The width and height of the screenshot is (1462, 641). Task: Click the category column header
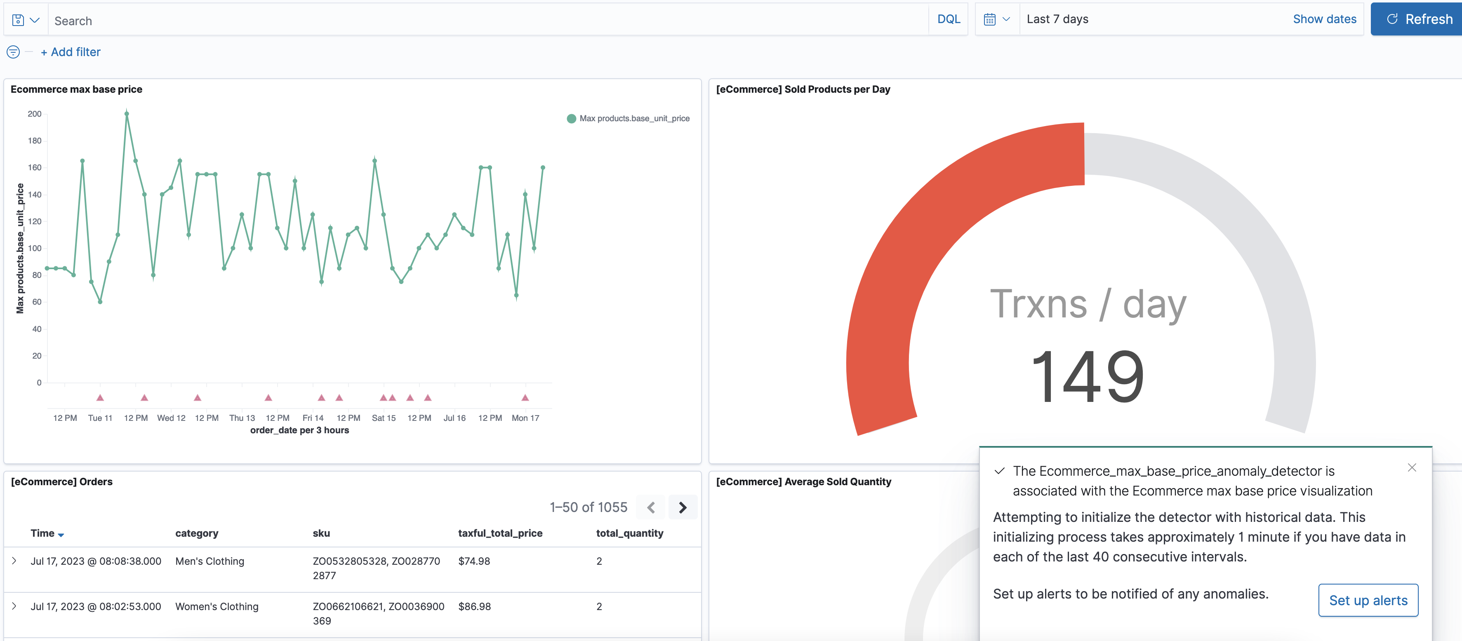(x=196, y=533)
